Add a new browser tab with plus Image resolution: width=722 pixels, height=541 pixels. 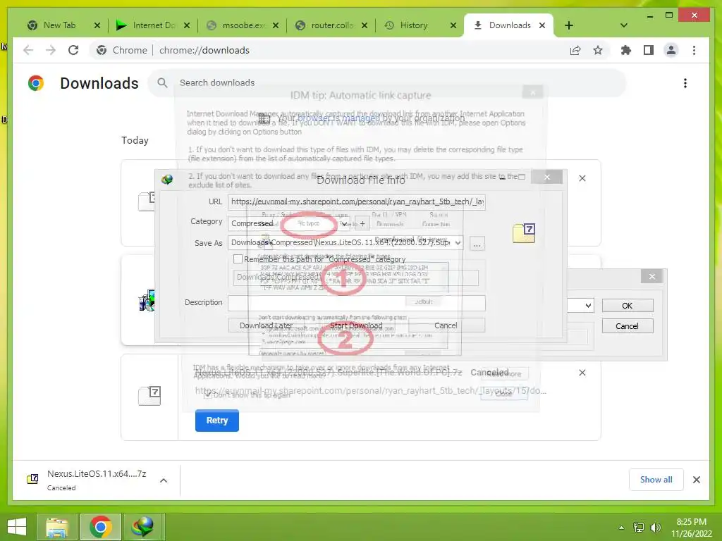click(x=569, y=25)
